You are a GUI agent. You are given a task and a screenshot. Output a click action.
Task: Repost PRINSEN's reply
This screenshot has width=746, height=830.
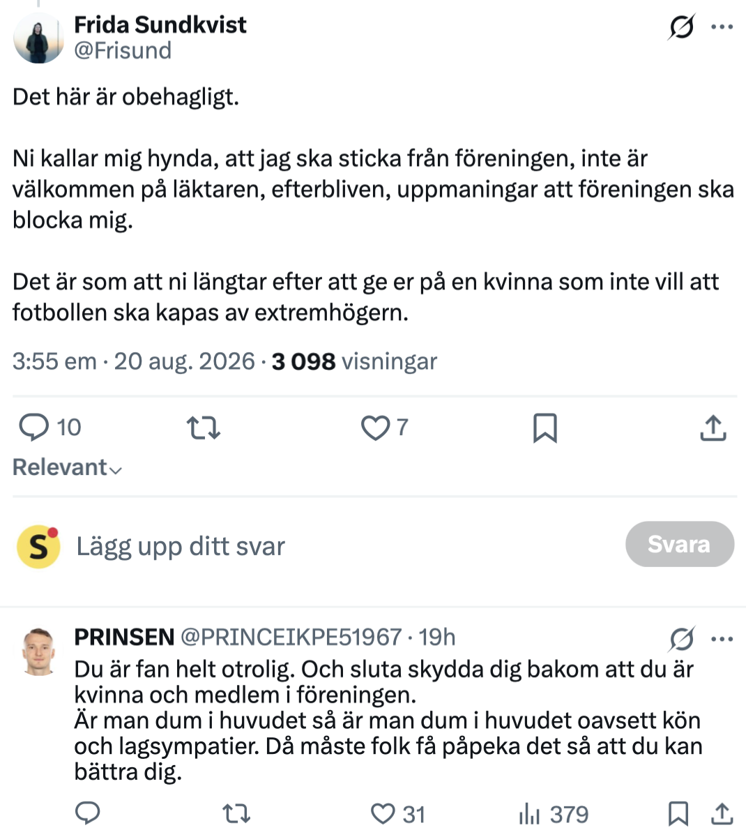click(x=236, y=813)
